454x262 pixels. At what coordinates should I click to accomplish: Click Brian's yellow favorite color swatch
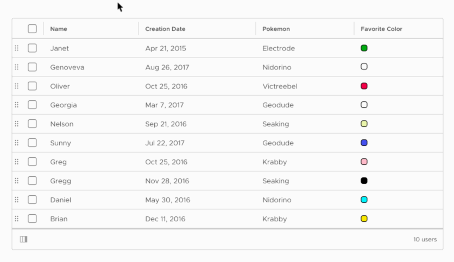coord(364,219)
